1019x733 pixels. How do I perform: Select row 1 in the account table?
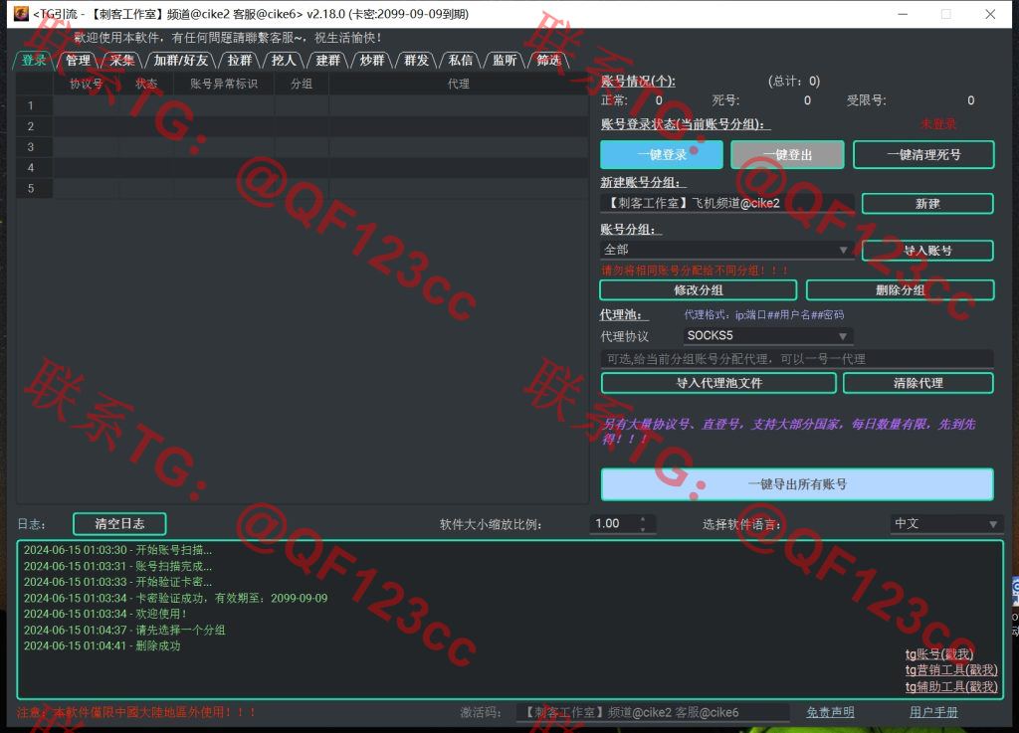click(x=303, y=105)
